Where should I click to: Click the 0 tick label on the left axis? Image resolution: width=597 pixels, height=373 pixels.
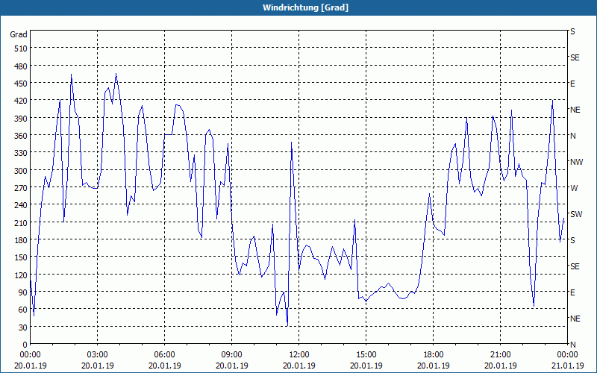point(25,345)
